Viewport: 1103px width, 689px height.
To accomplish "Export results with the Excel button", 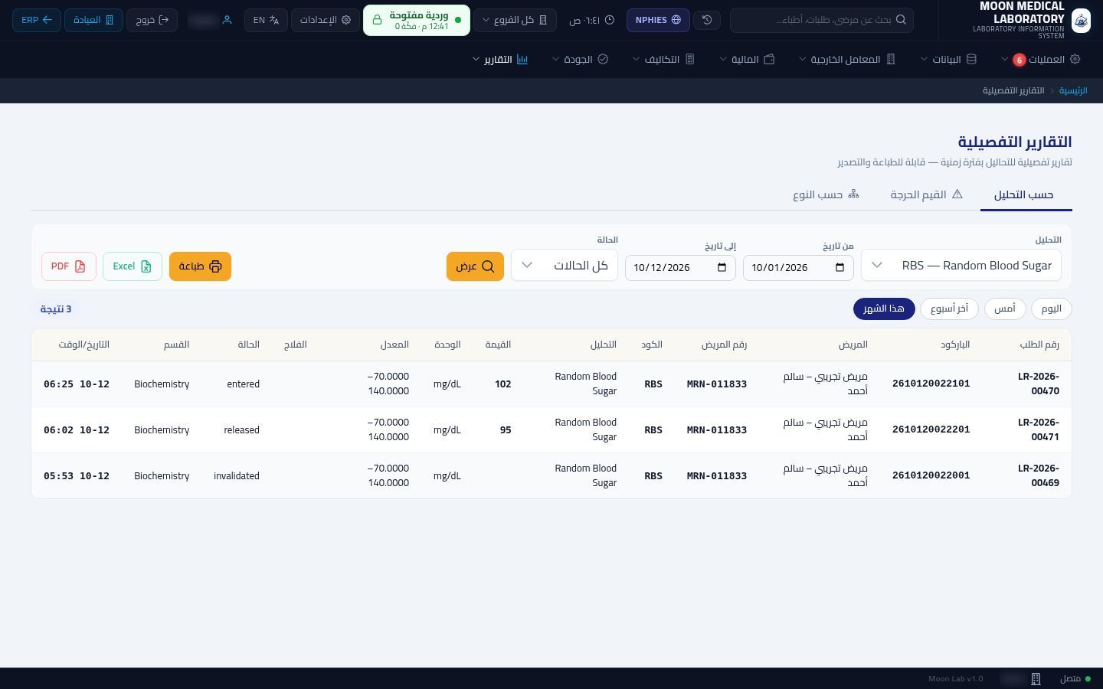I will tap(133, 266).
